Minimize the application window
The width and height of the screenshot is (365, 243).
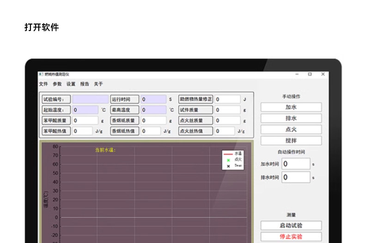pyautogui.click(x=297, y=74)
